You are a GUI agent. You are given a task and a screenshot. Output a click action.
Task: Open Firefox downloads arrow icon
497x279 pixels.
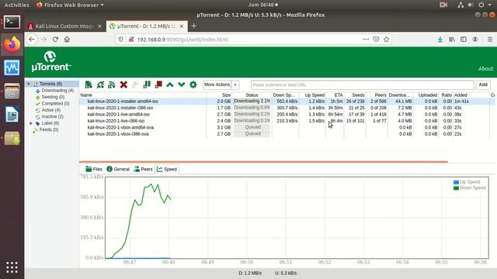pyautogui.click(x=440, y=40)
